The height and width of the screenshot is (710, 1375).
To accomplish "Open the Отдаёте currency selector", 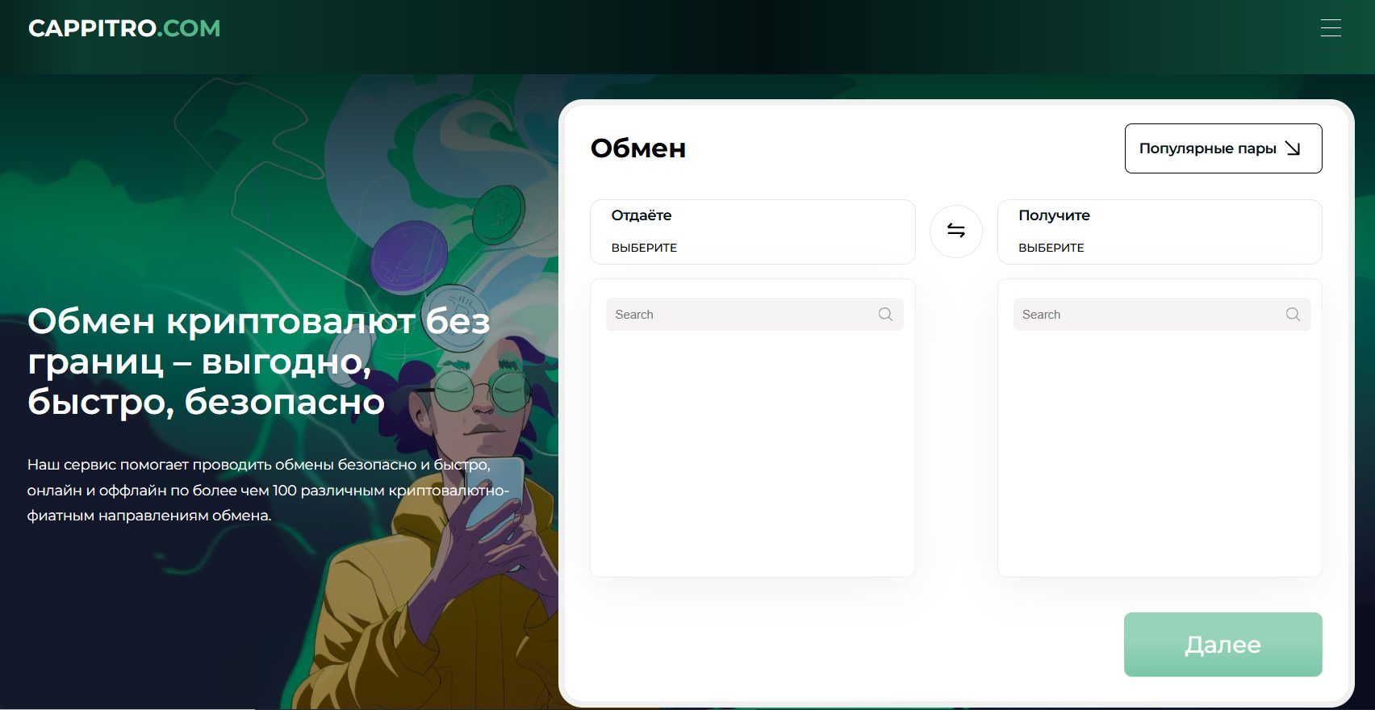I will pyautogui.click(x=753, y=232).
